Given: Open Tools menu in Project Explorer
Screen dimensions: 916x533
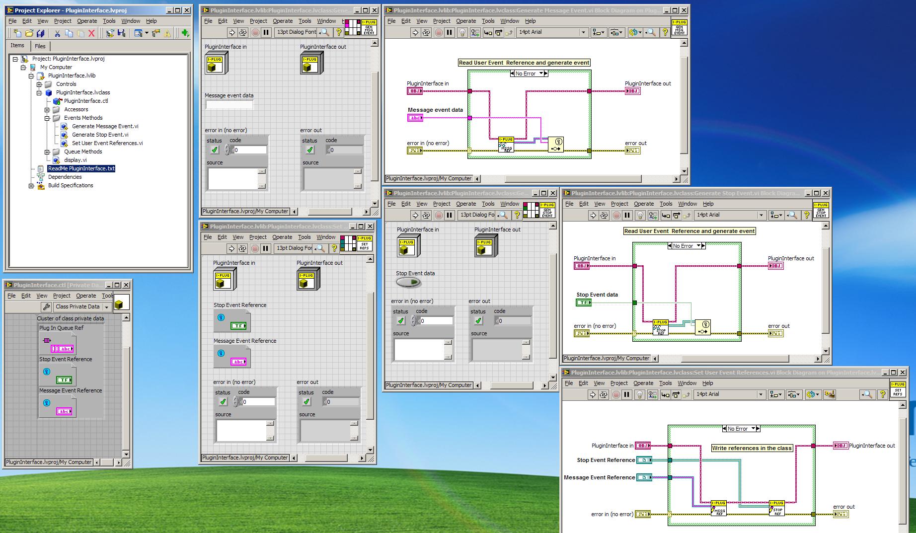Looking at the screenshot, I should pos(109,21).
